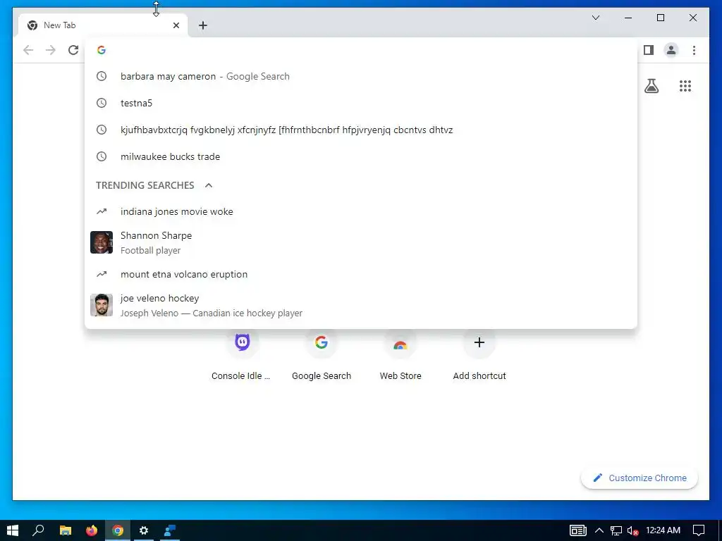Select the testna5 history suggestion

[x=361, y=103]
